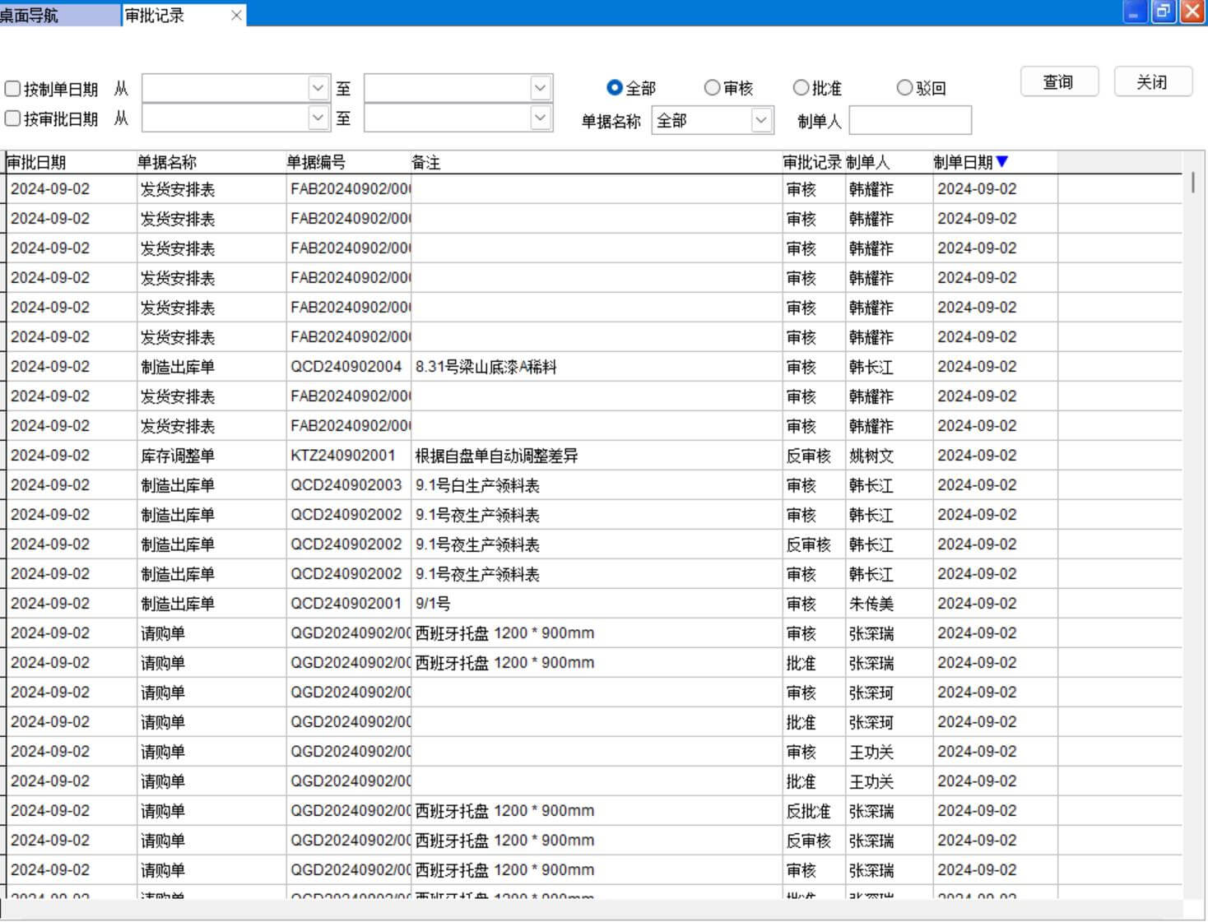Click the restore window icon in title bar
This screenshot has height=922, width=1208.
(x=1163, y=12)
